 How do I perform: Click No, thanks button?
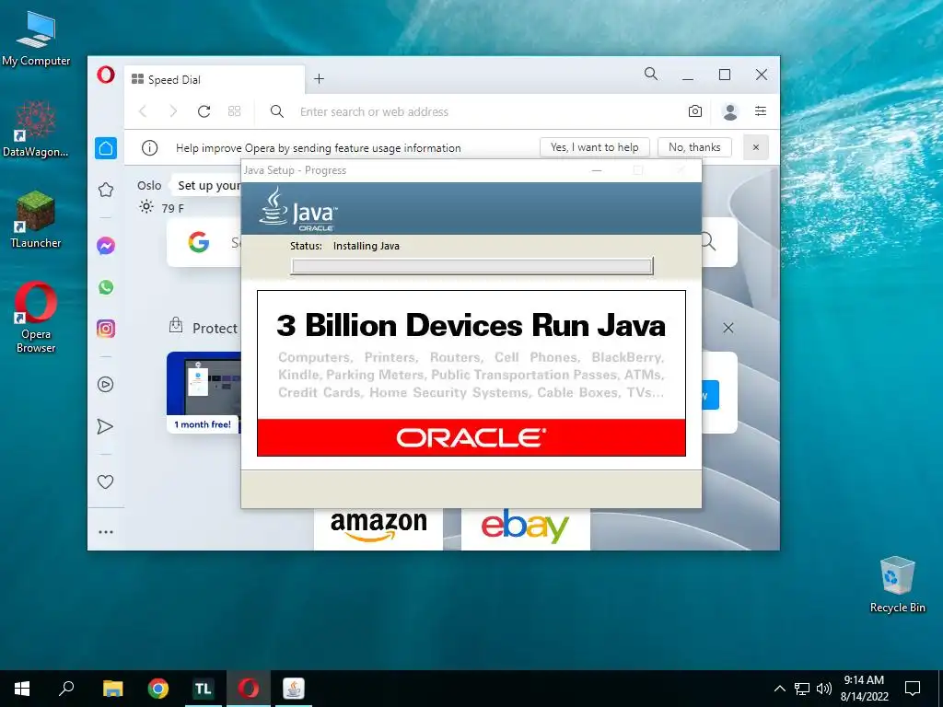click(694, 147)
